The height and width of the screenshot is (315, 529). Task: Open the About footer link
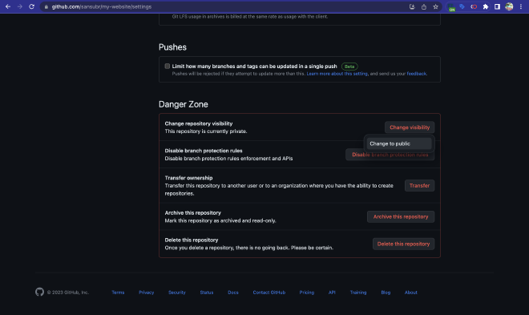(x=411, y=293)
